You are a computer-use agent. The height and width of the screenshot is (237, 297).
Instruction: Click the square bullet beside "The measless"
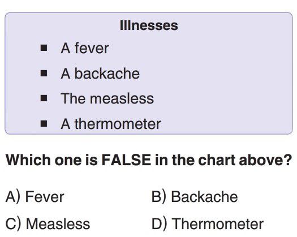tap(44, 98)
